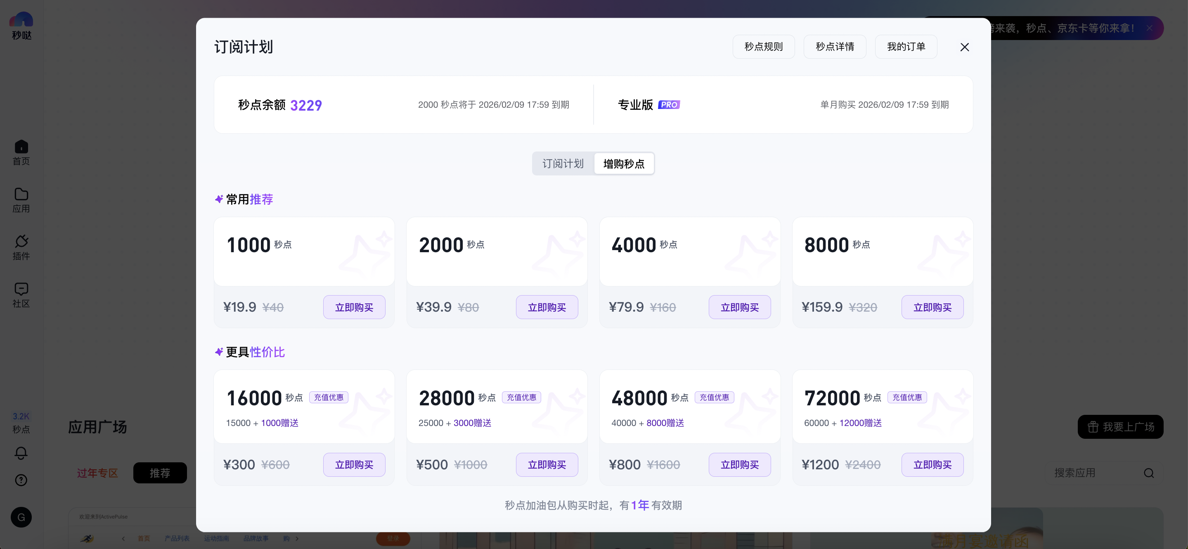Buy the 1000 秒点 package

354,307
